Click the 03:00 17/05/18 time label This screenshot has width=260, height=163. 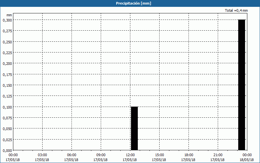(x=42, y=157)
